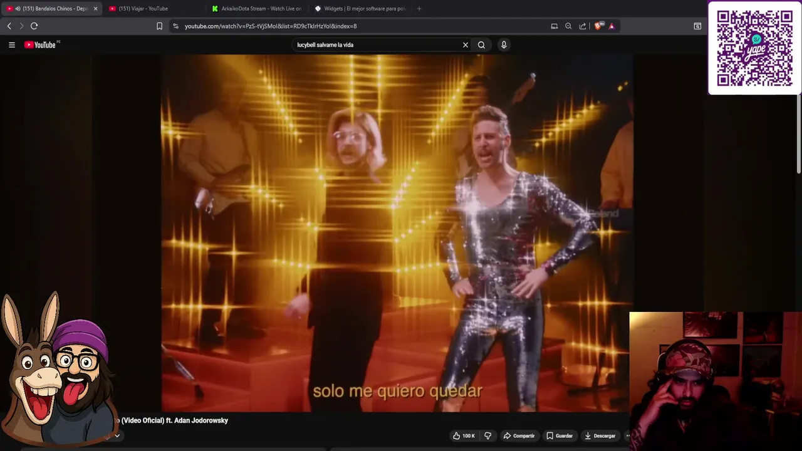This screenshot has height=451, width=802.
Task: Click the search field 'lucybell salvame la vida'
Action: pos(376,44)
